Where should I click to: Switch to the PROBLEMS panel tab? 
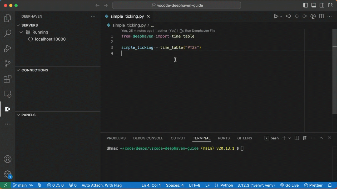click(116, 138)
